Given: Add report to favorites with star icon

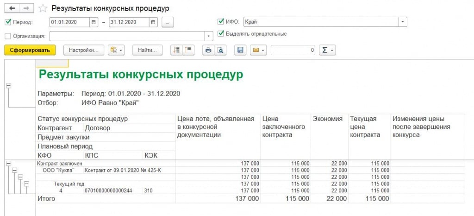Looking at the screenshot, I should [43, 8].
